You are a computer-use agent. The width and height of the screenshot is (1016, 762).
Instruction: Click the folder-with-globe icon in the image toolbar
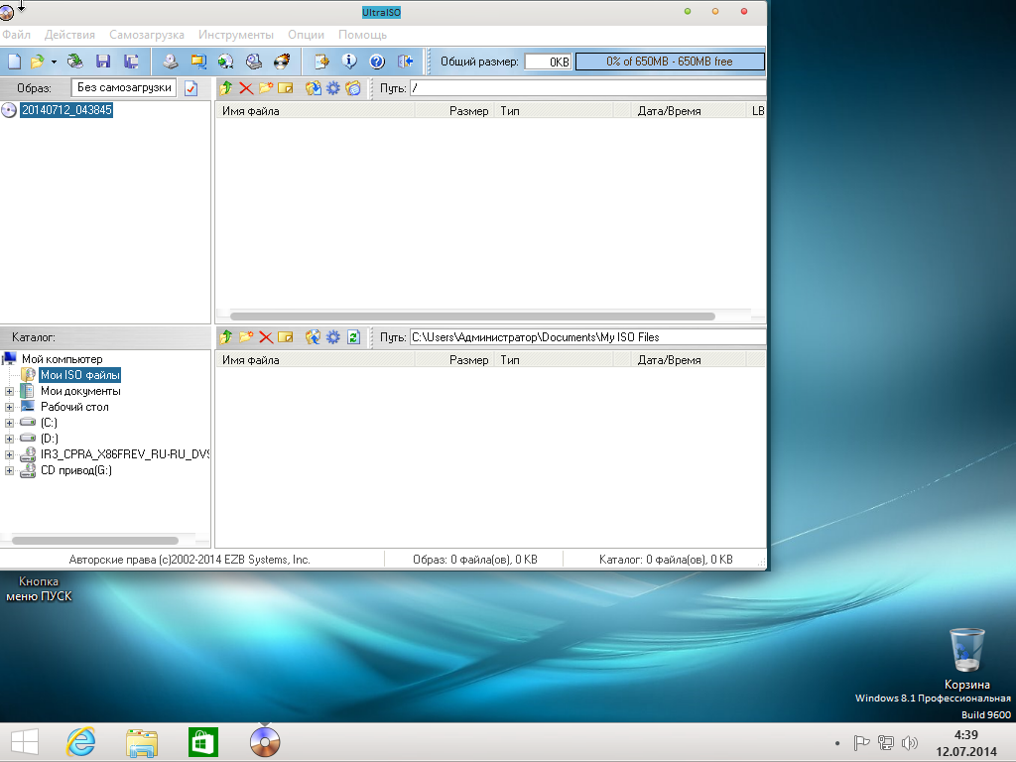click(x=353, y=88)
